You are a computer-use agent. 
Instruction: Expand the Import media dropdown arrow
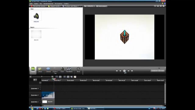coord(61,6)
